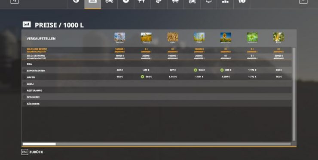Click the E key page-right icon
Viewport: 318px width, 160px height.
pos(303,1)
